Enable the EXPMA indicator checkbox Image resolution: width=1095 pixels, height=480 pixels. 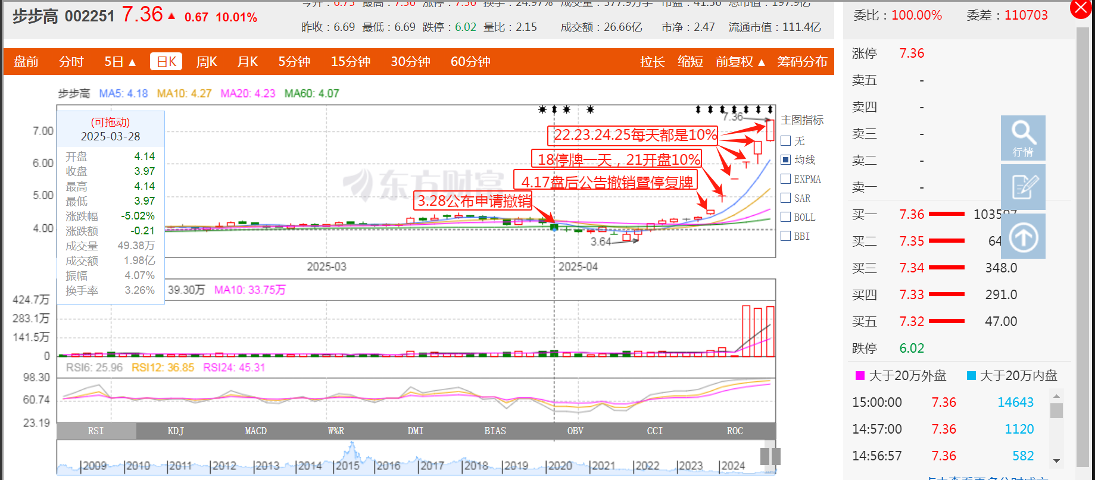pyautogui.click(x=785, y=179)
